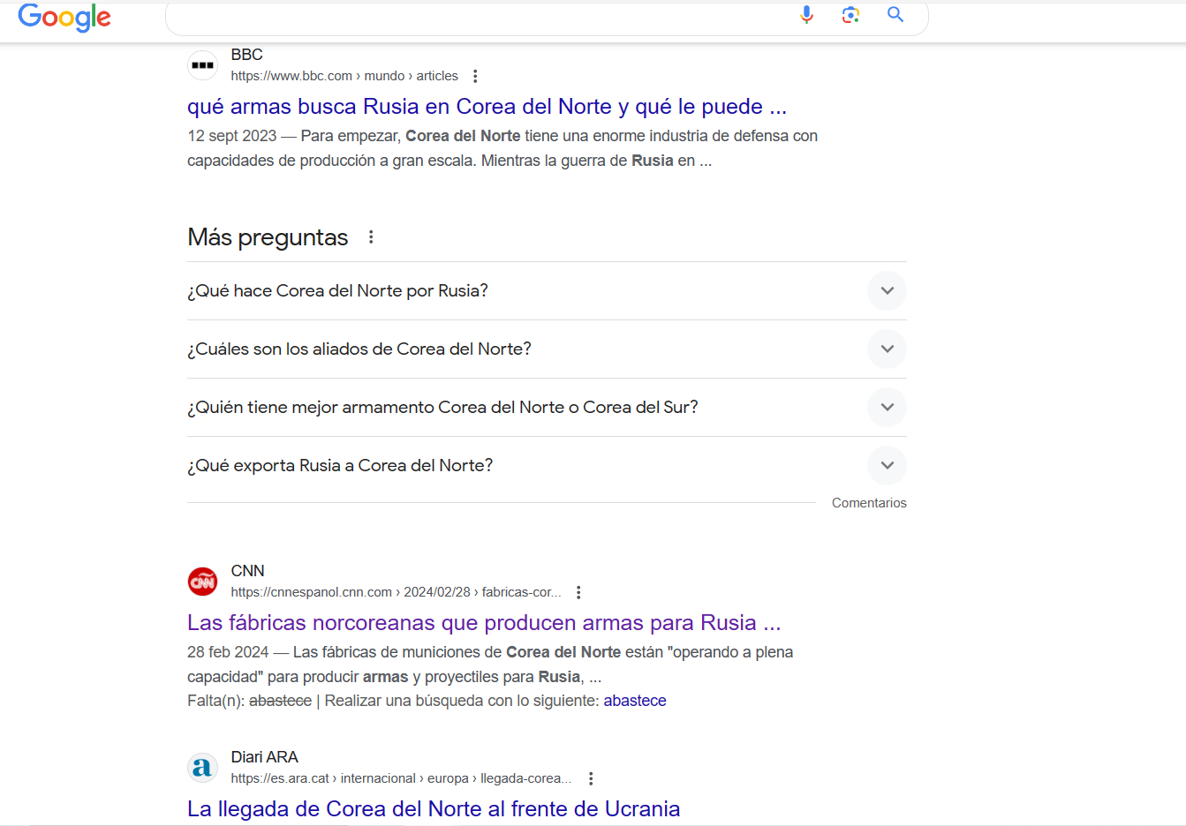Image resolution: width=1186 pixels, height=826 pixels.
Task: Click the Diari ARA favicon
Action: coord(203,768)
